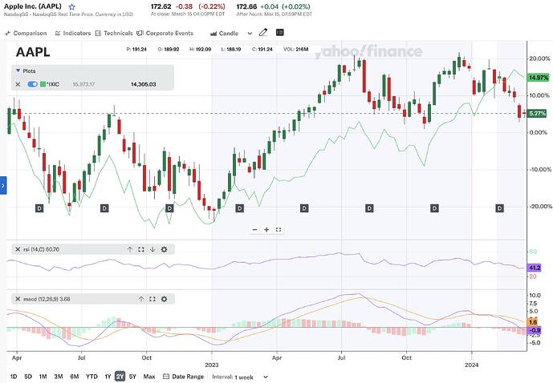
Task: Toggle the ^IXIC comparison plot visibility
Action: click(33, 84)
